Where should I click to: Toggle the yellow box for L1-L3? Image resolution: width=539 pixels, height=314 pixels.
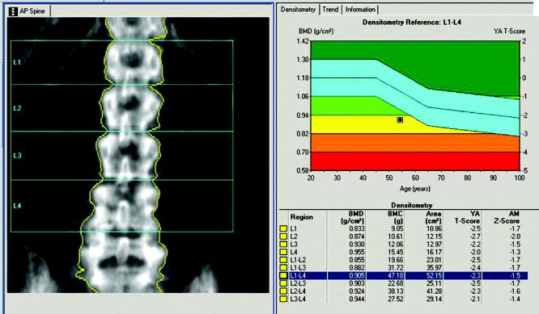click(x=283, y=268)
